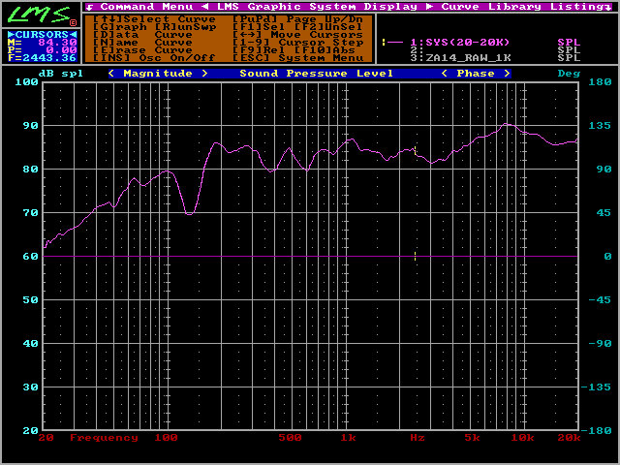The height and width of the screenshot is (465, 620).
Task: Click the [INS] Osc On/Off command
Action: point(155,58)
